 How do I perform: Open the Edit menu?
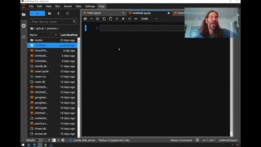(x=40, y=7)
